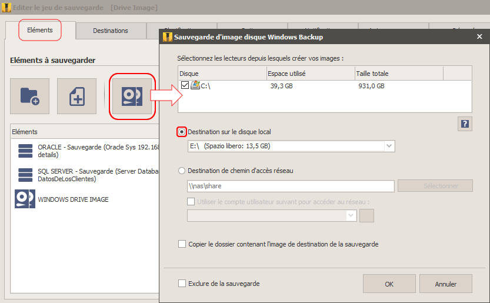Image resolution: width=490 pixels, height=303 pixels.
Task: Click the WINDOWS DRIVE IMAGE disk icon
Action: click(25, 199)
